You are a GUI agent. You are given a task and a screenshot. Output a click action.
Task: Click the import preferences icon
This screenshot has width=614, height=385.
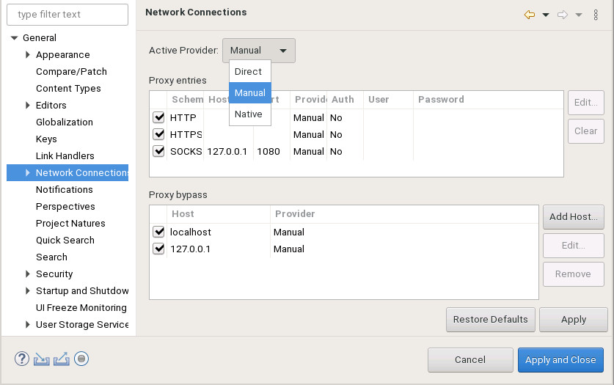pos(43,359)
